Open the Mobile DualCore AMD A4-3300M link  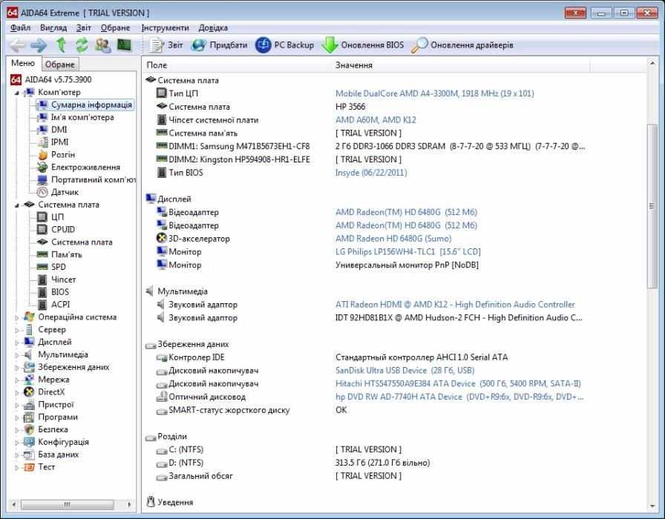tap(434, 93)
